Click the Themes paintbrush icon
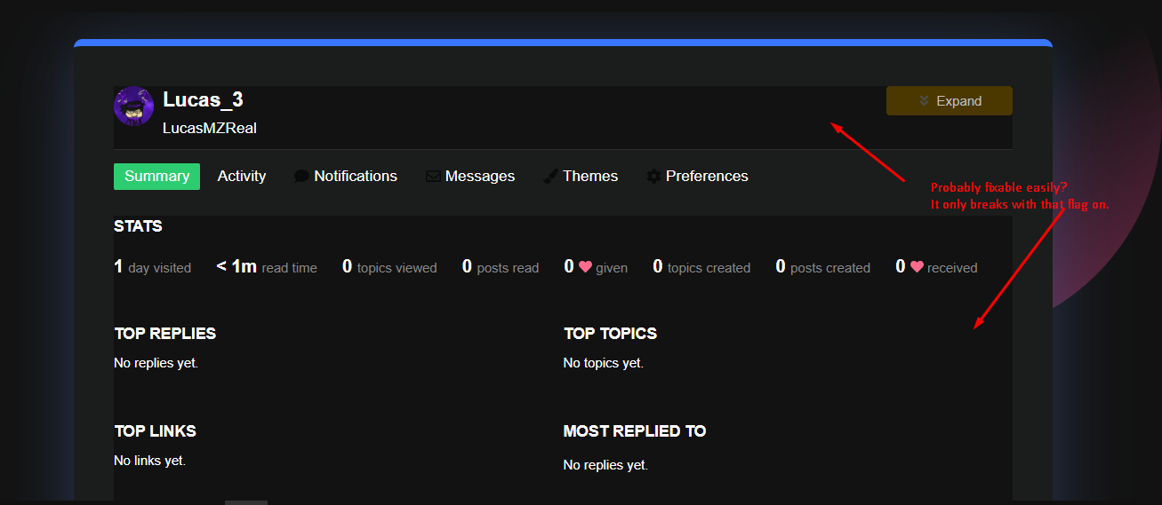Screen dimensions: 1162x505 click(550, 177)
